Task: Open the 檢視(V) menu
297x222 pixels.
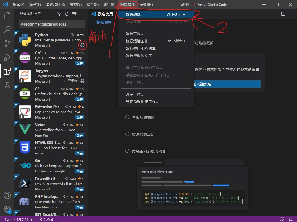Action: (75, 4)
